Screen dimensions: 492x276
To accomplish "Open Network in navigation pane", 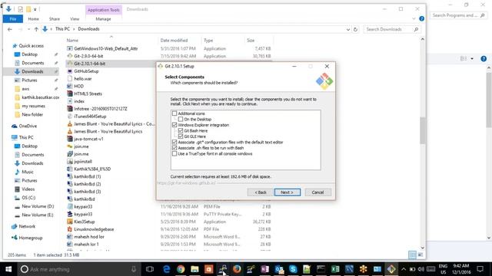I will (x=27, y=226).
